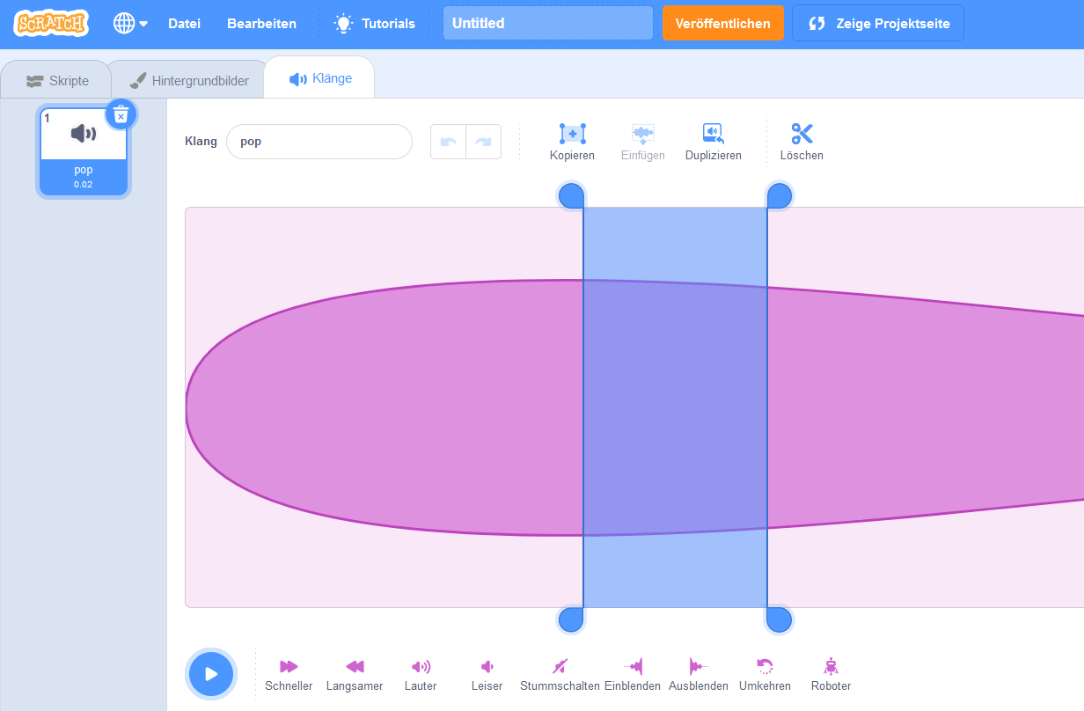The width and height of the screenshot is (1084, 711).
Task: Delete the pop sound with trash icon
Action: coord(121,114)
